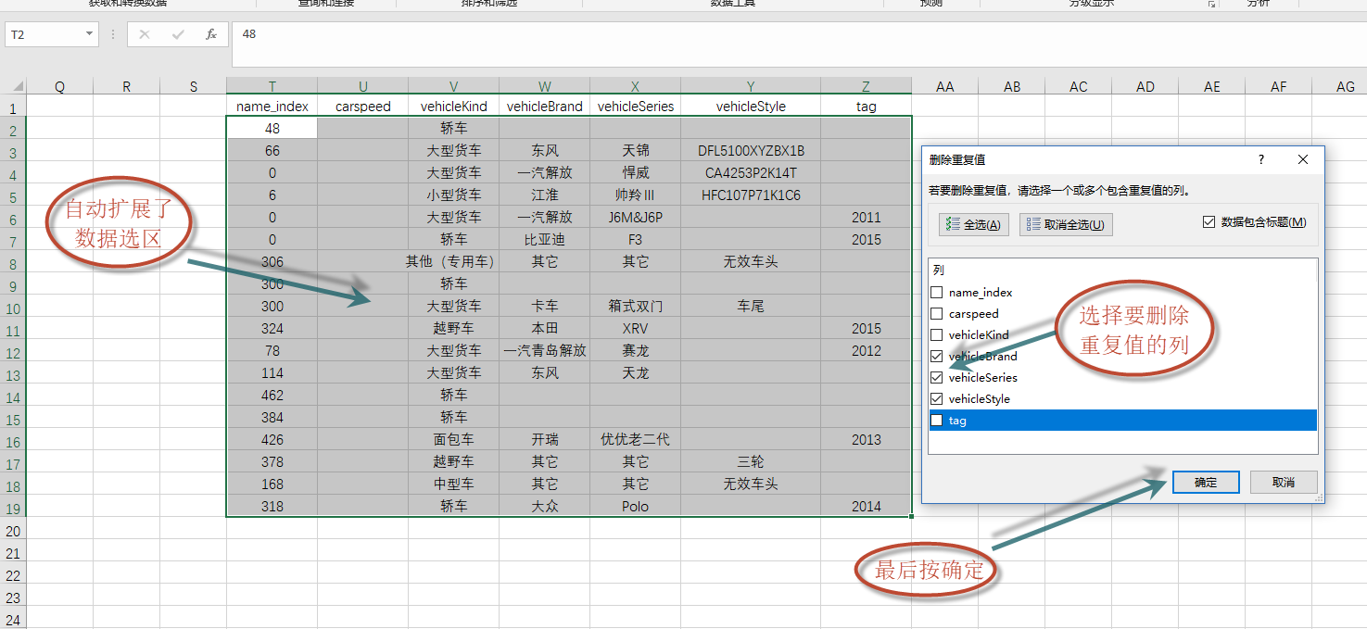Check the name_index column checkbox
The image size is (1367, 629).
(939, 292)
